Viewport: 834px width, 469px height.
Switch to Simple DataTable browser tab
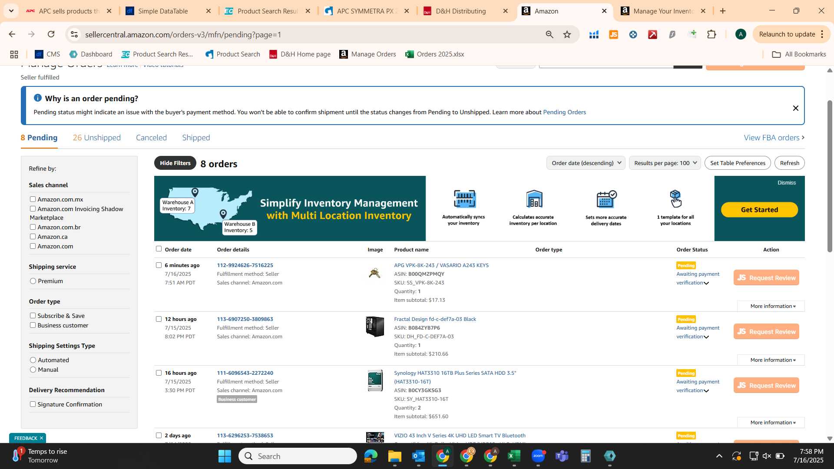163,11
